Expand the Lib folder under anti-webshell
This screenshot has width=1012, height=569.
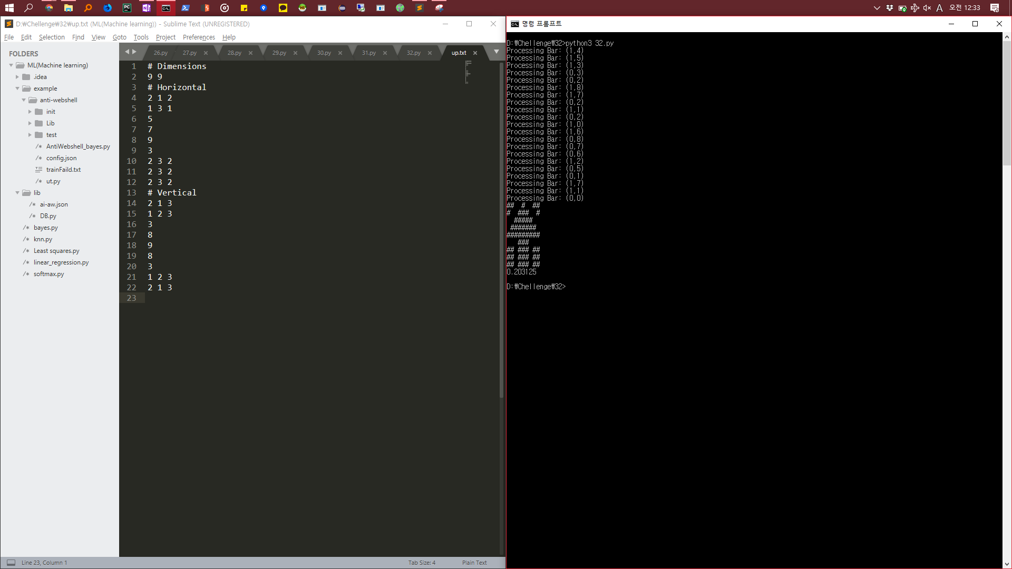(x=30, y=123)
